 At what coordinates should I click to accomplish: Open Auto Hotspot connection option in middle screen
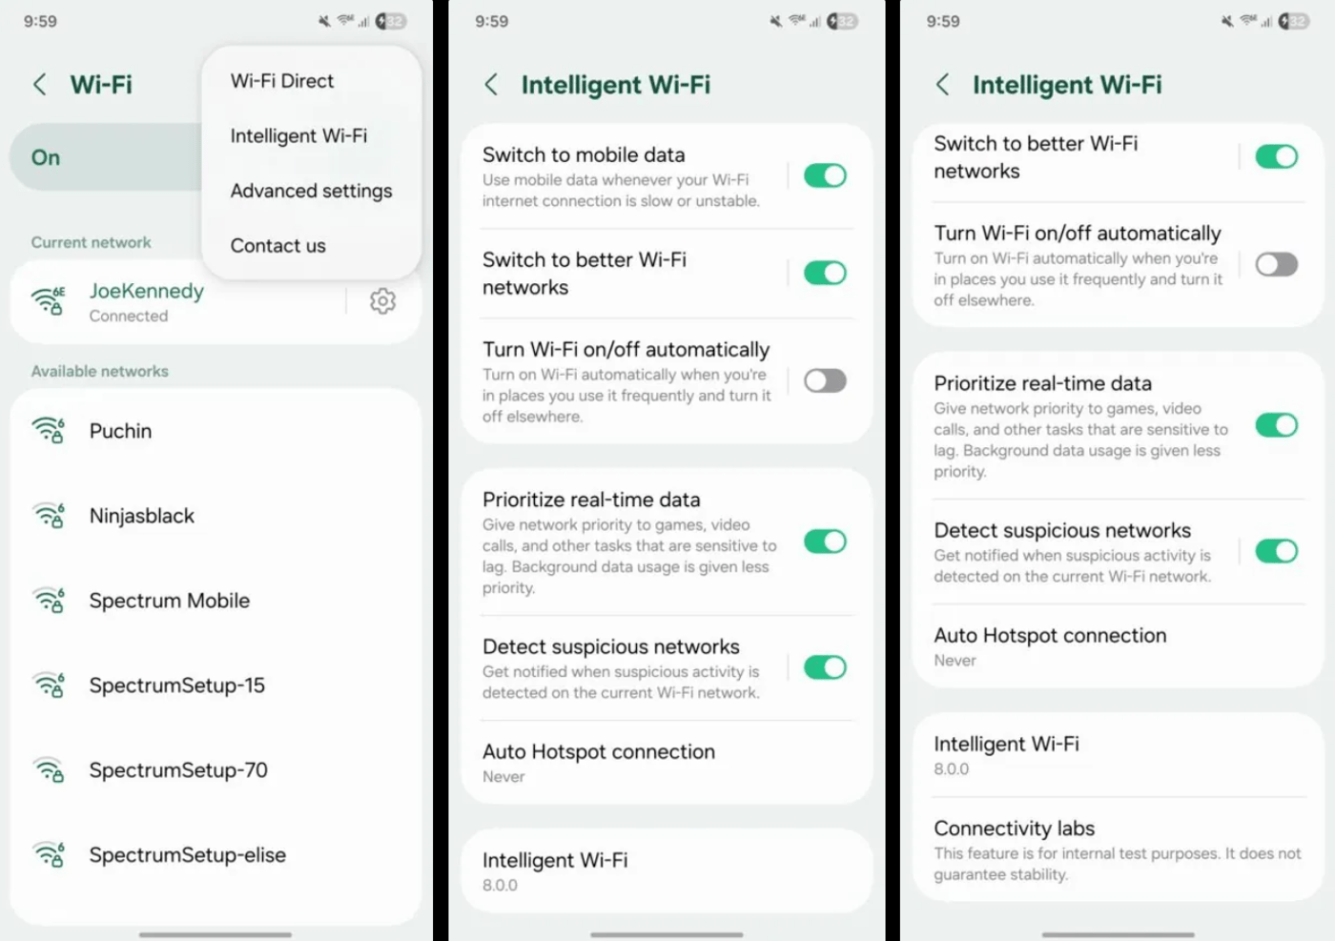[x=667, y=763]
